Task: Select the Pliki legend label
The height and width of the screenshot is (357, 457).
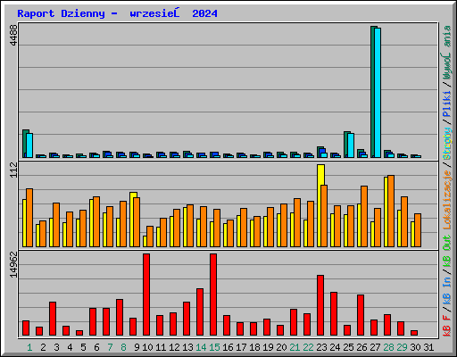Action: point(447,104)
